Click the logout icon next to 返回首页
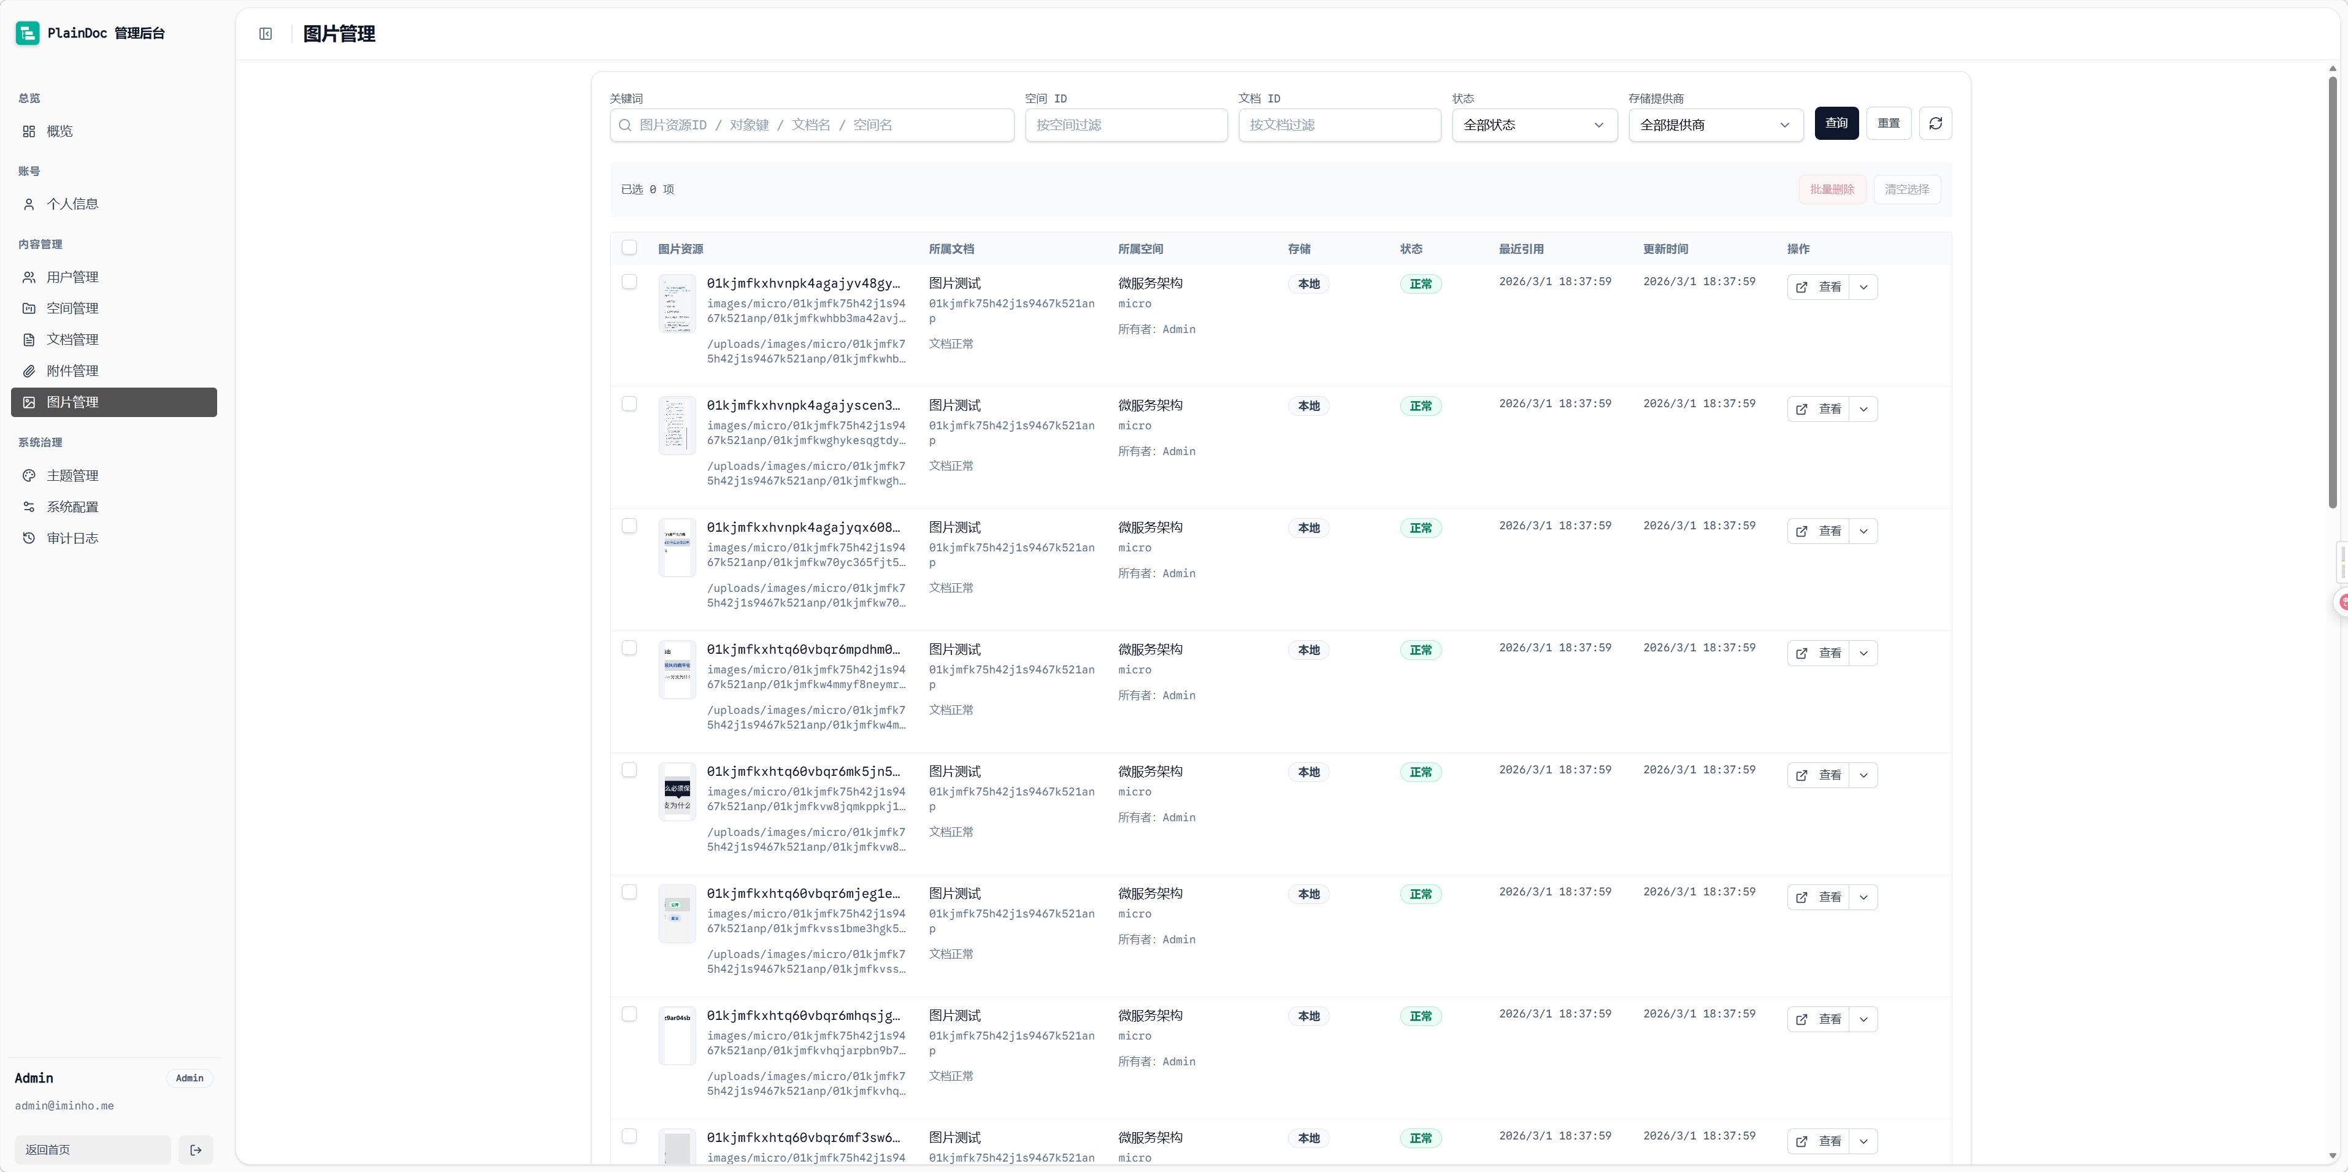 pos(195,1150)
